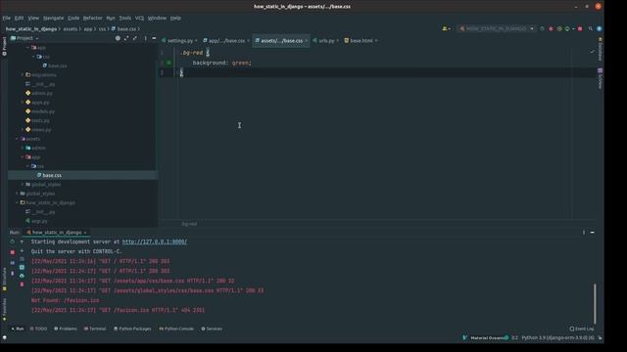Open the Problems tool window

[x=66, y=329]
